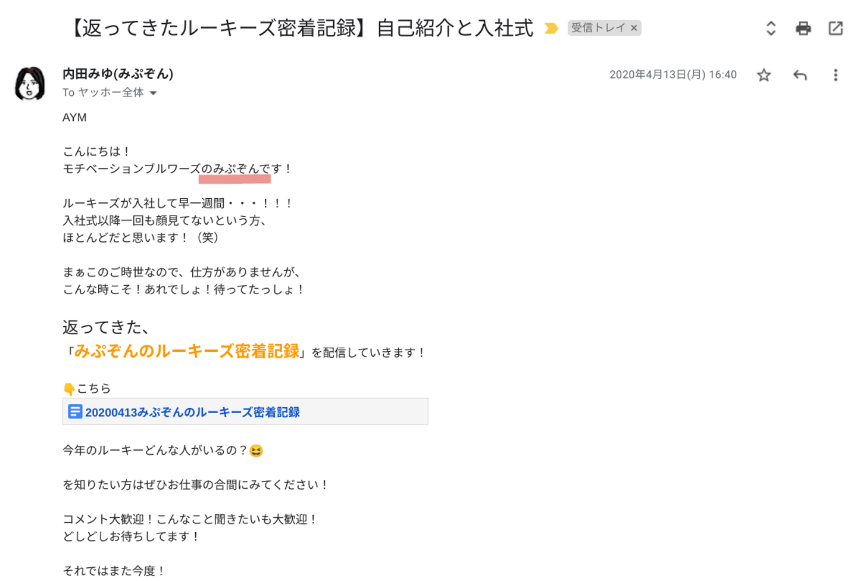Click the laughing face emoji

[257, 451]
